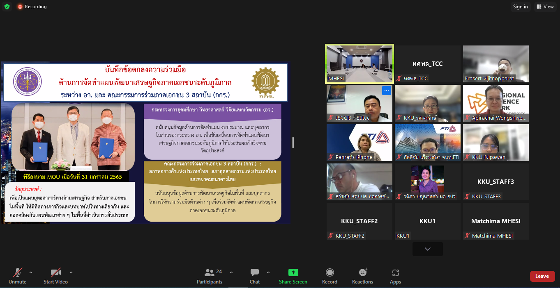Viewport: 560px width, 288px height.
Task: Click the green Share Screen icon
Action: click(293, 273)
